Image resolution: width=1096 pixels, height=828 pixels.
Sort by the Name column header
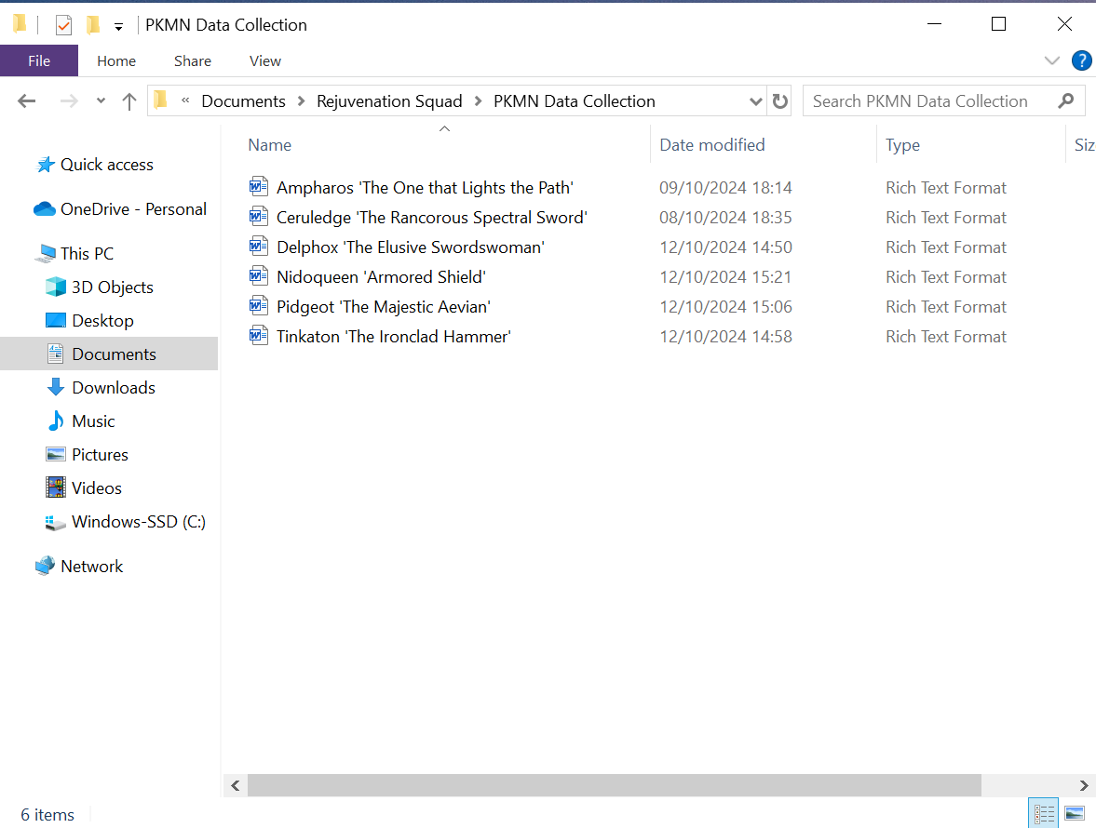tap(269, 145)
